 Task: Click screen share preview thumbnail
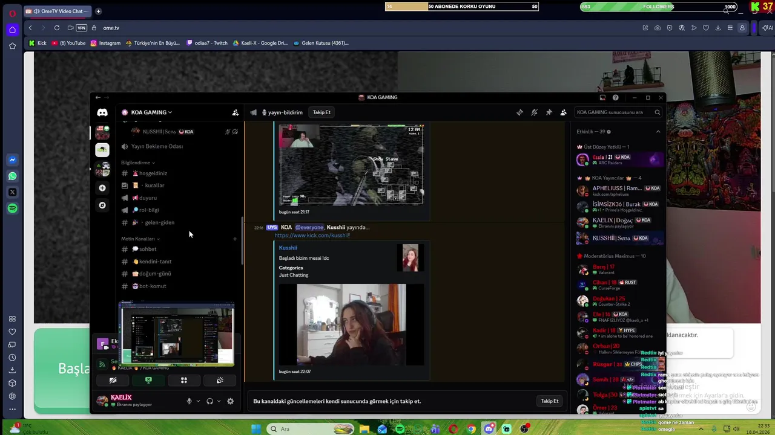click(x=177, y=334)
